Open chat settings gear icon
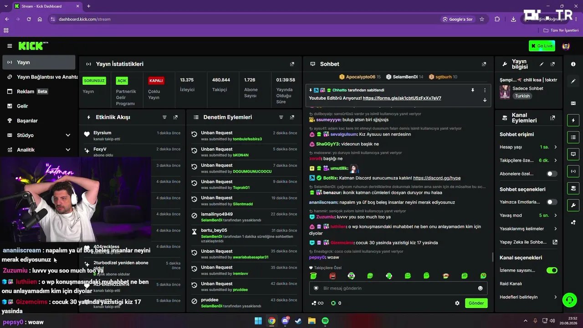 (x=457, y=303)
